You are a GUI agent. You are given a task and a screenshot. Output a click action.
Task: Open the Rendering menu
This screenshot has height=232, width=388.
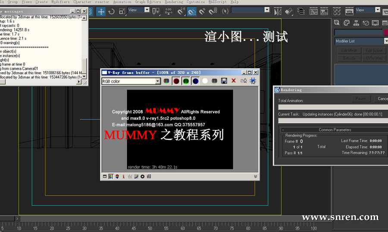click(174, 2)
